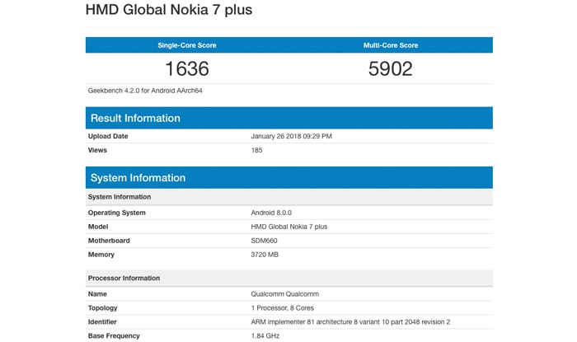Click the Upload Date label
This screenshot has height=342, width=577.
point(108,136)
